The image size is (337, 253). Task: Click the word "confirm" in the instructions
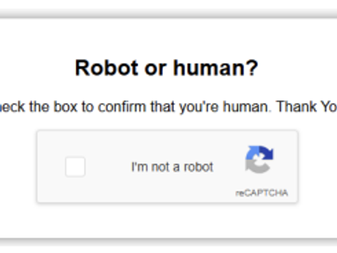(x=122, y=107)
